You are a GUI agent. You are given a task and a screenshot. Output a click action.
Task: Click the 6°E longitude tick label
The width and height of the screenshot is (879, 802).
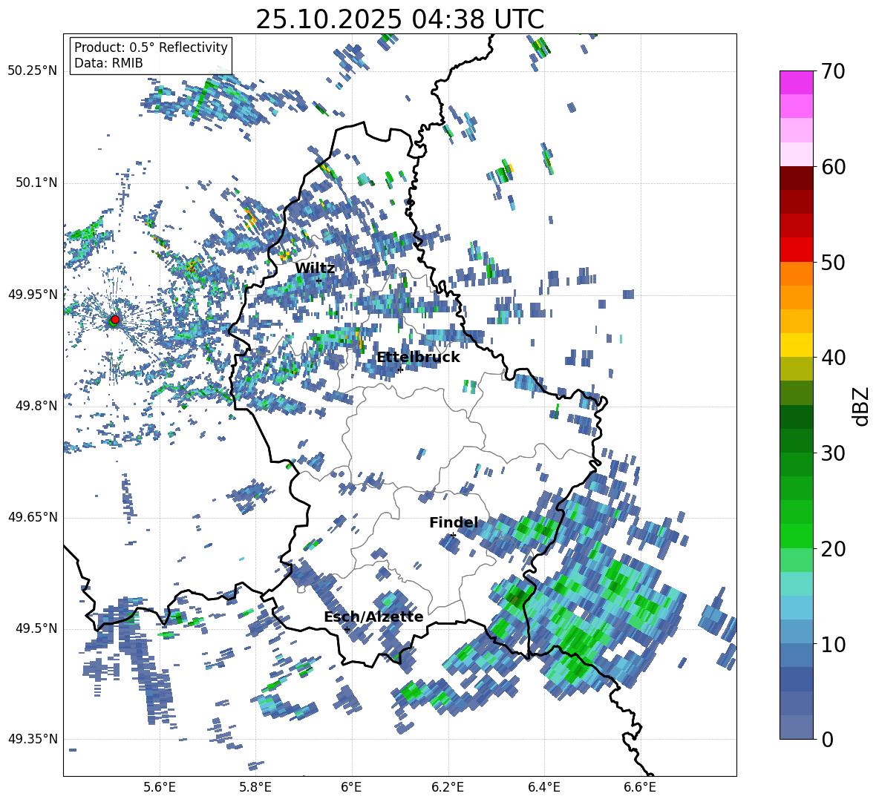tap(351, 787)
